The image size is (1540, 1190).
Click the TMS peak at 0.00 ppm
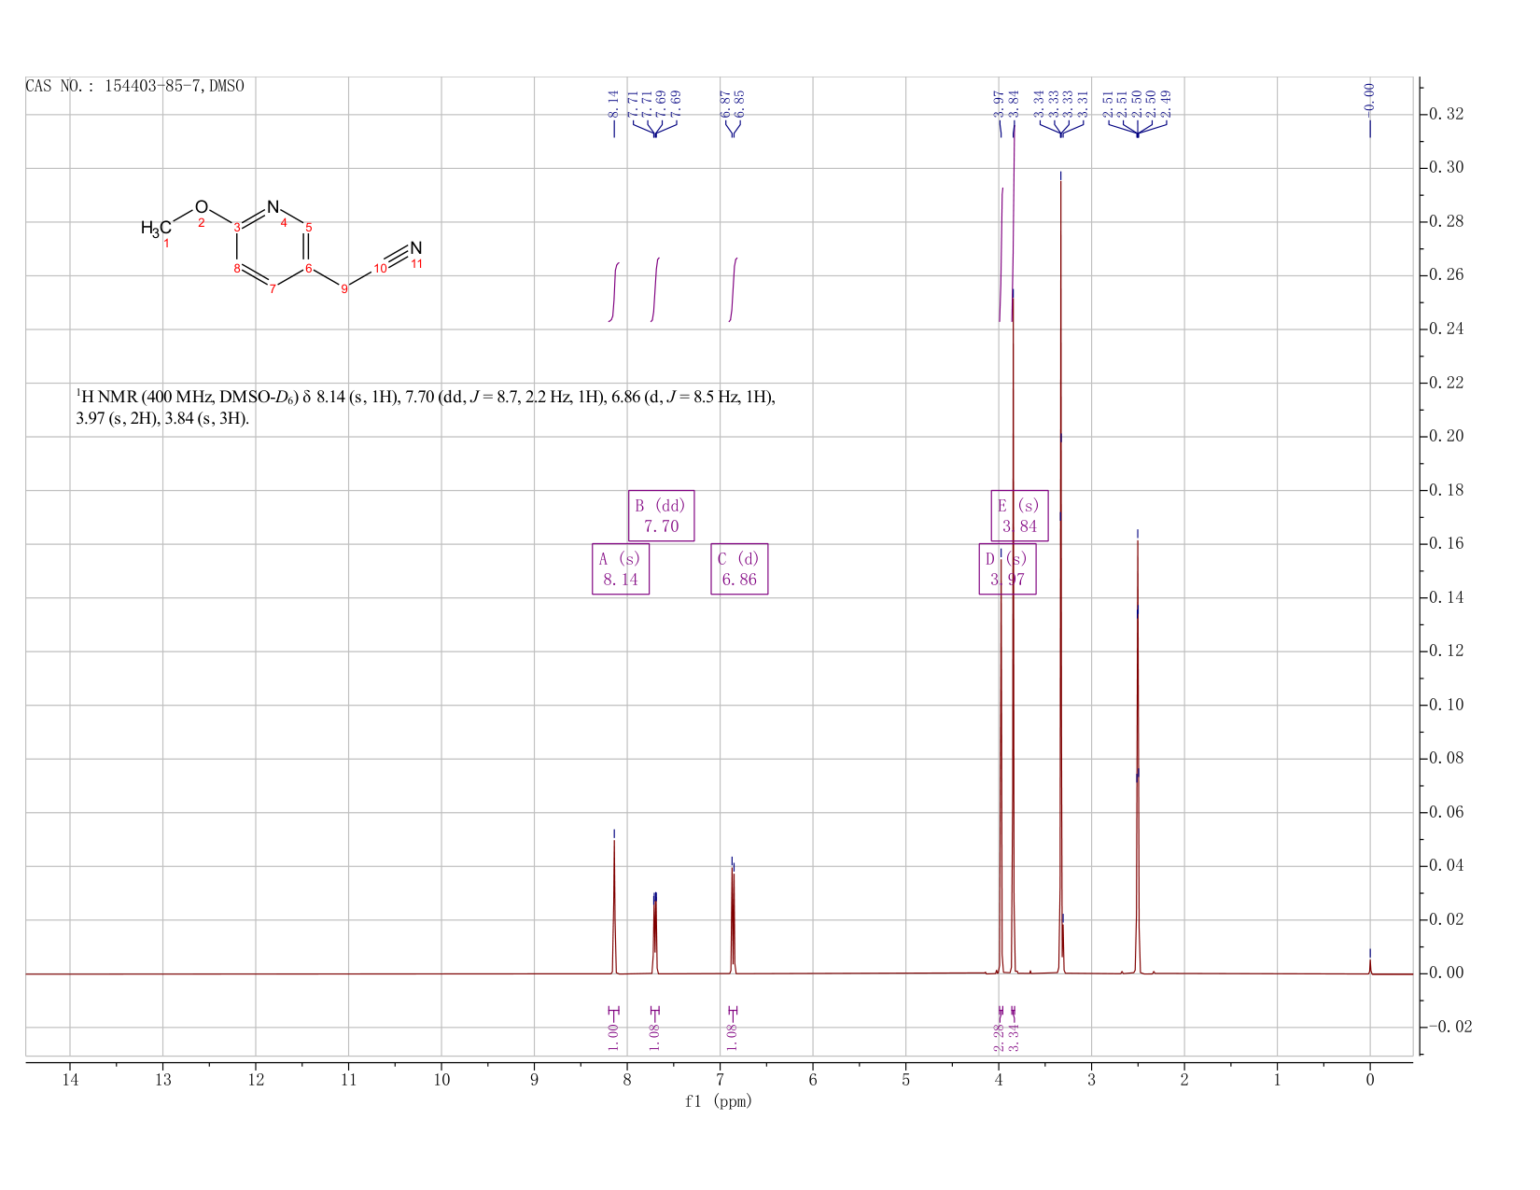tap(1370, 966)
